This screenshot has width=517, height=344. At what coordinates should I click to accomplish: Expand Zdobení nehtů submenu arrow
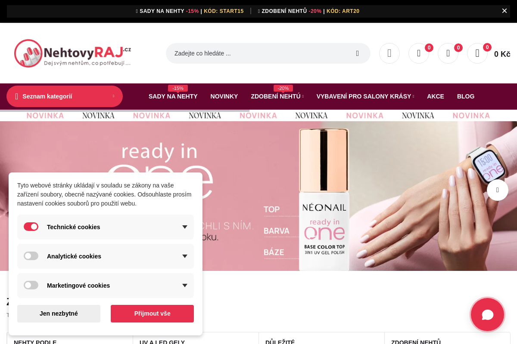[303, 97]
